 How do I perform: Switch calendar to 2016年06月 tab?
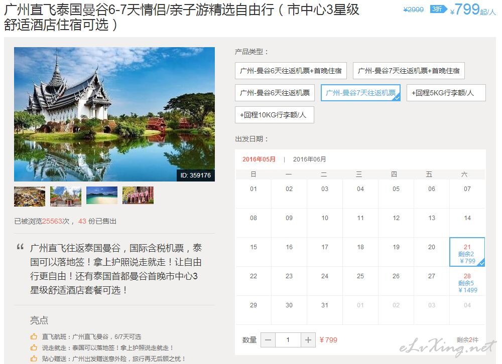[310, 159]
